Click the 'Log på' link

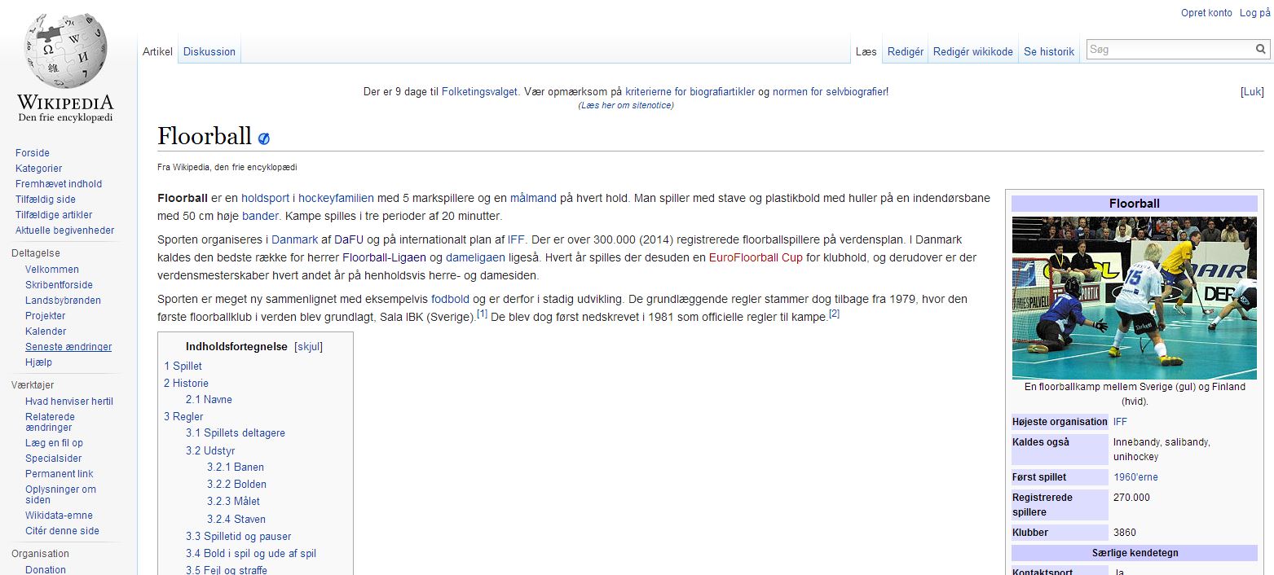click(x=1254, y=13)
